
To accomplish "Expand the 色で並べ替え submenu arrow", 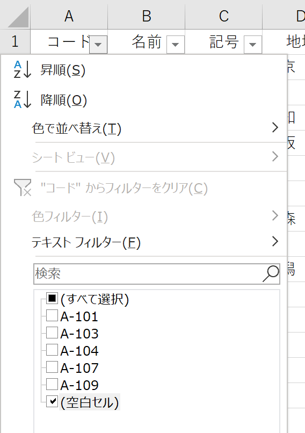I will pos(275,127).
